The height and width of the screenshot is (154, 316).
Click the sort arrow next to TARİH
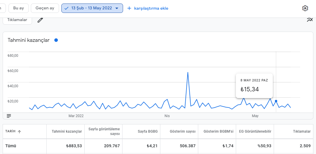coord(19,132)
